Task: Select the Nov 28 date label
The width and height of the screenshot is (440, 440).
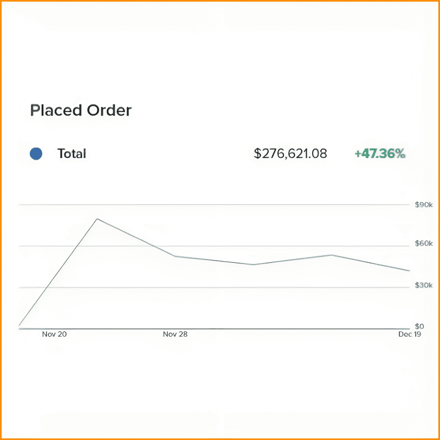Action: click(175, 334)
